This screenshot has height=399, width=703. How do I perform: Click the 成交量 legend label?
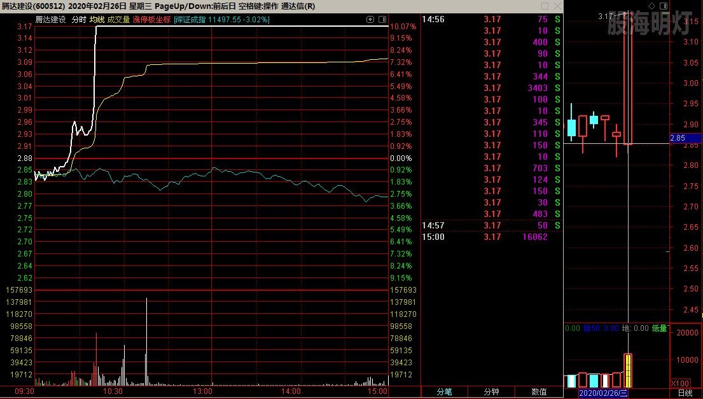click(118, 20)
